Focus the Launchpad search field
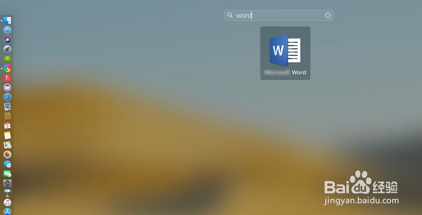This screenshot has width=422, height=215. [x=279, y=15]
